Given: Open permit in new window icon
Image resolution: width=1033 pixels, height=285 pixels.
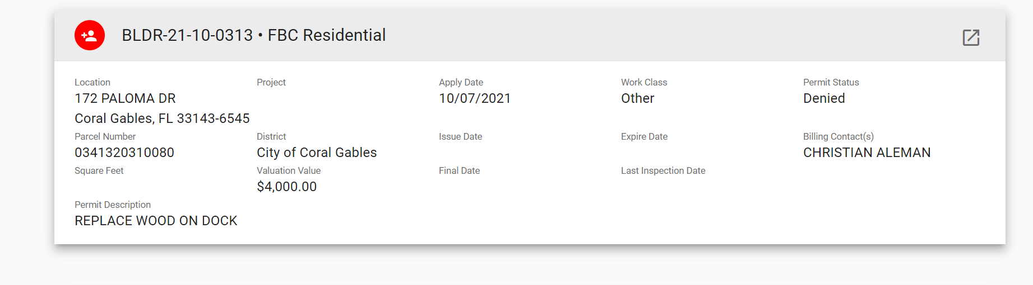Looking at the screenshot, I should click(x=971, y=37).
